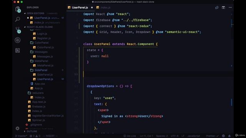This screenshot has width=246, height=138.
Task: Click Ln 11, Col 1 position indicator
Action: tap(146, 136)
